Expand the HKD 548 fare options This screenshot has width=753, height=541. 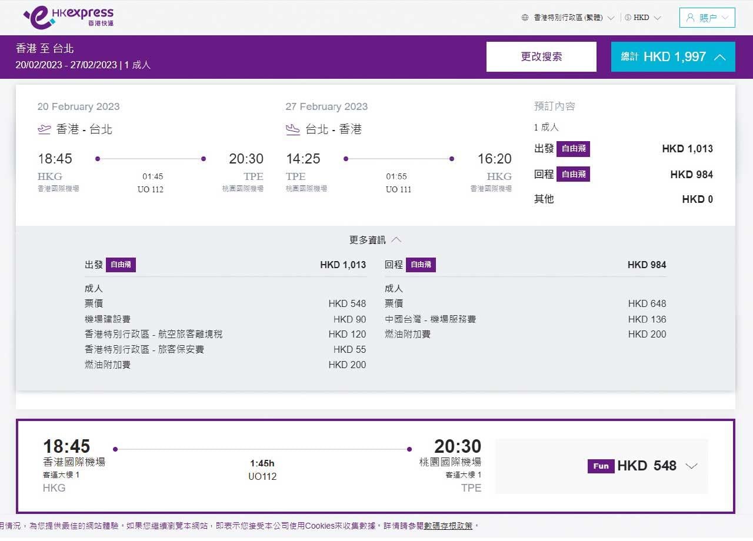(x=692, y=466)
